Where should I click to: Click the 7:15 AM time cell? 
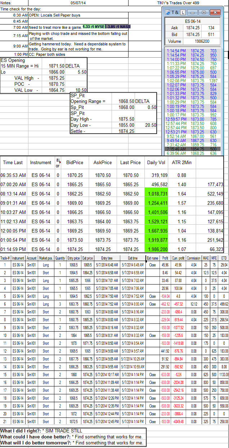coord(14,36)
